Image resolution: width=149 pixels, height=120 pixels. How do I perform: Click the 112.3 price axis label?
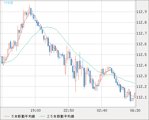click(x=141, y=76)
